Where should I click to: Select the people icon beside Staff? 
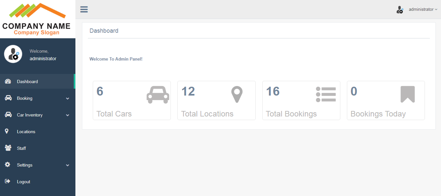pyautogui.click(x=8, y=148)
